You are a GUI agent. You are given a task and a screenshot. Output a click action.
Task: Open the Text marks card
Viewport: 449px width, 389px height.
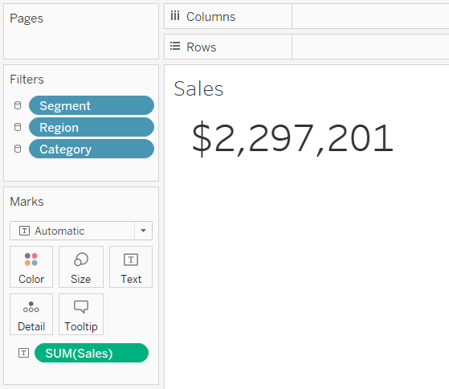(131, 267)
